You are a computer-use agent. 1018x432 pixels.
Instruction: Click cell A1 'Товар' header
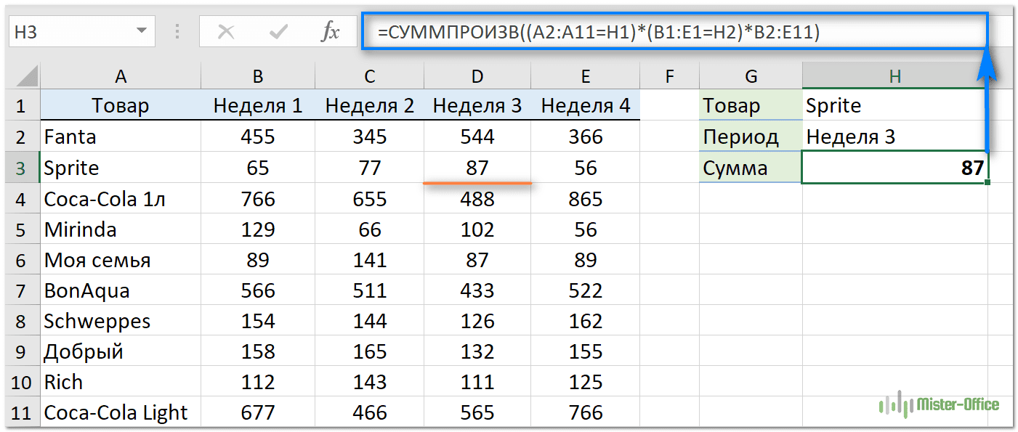(x=121, y=105)
